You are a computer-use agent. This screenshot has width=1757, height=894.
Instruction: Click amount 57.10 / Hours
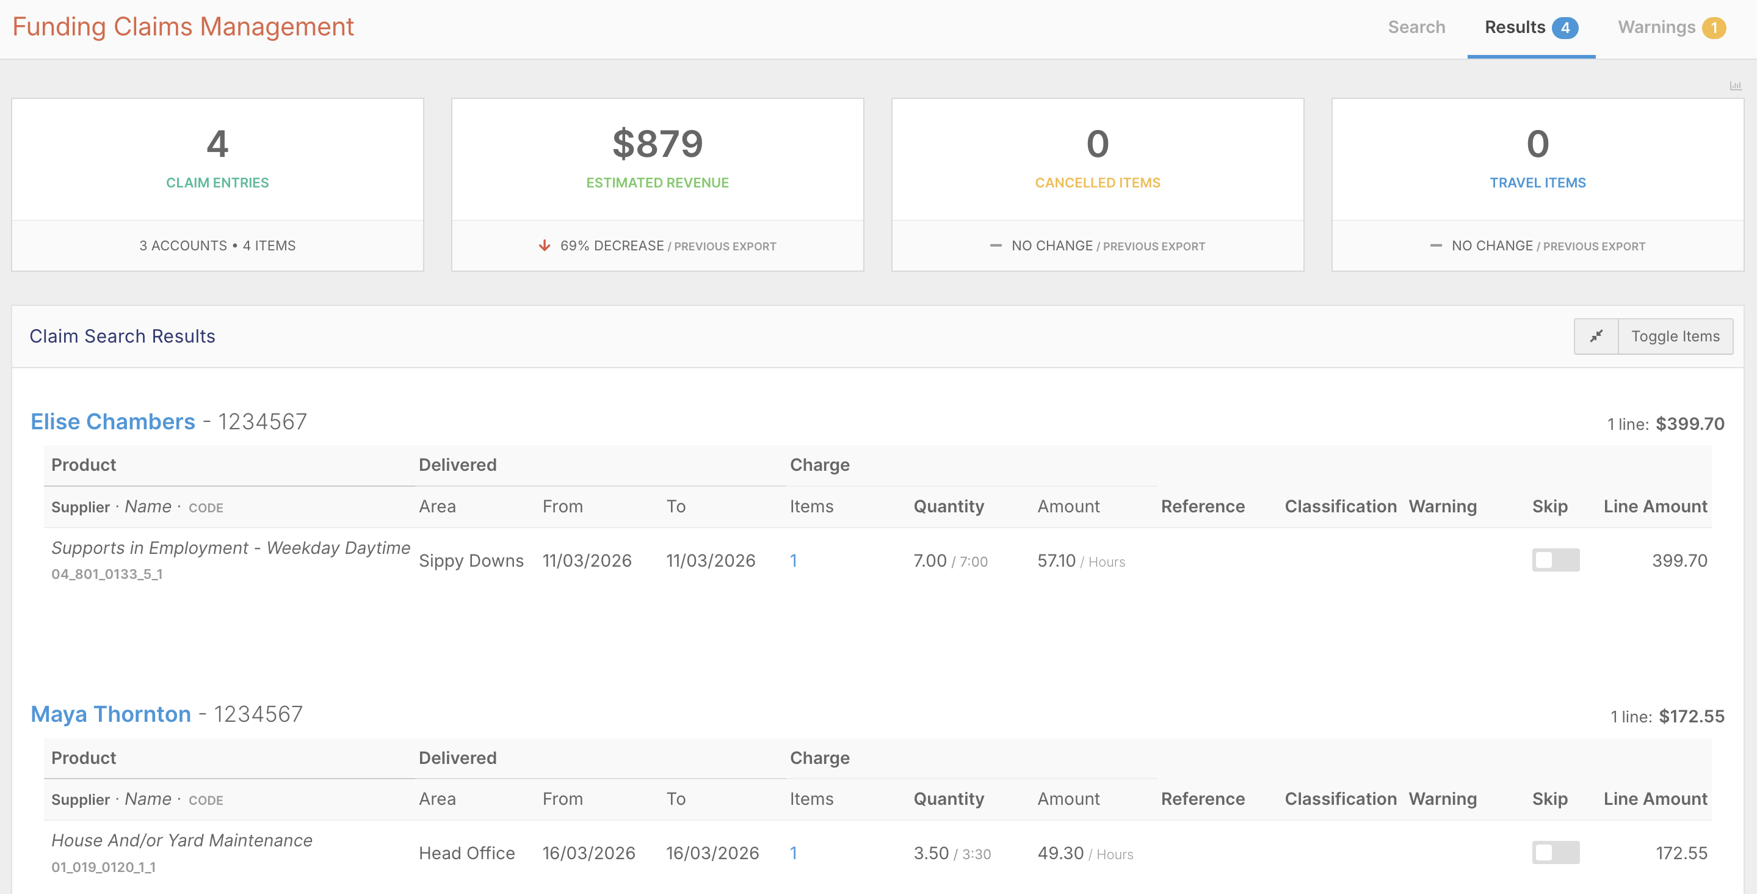click(1081, 561)
